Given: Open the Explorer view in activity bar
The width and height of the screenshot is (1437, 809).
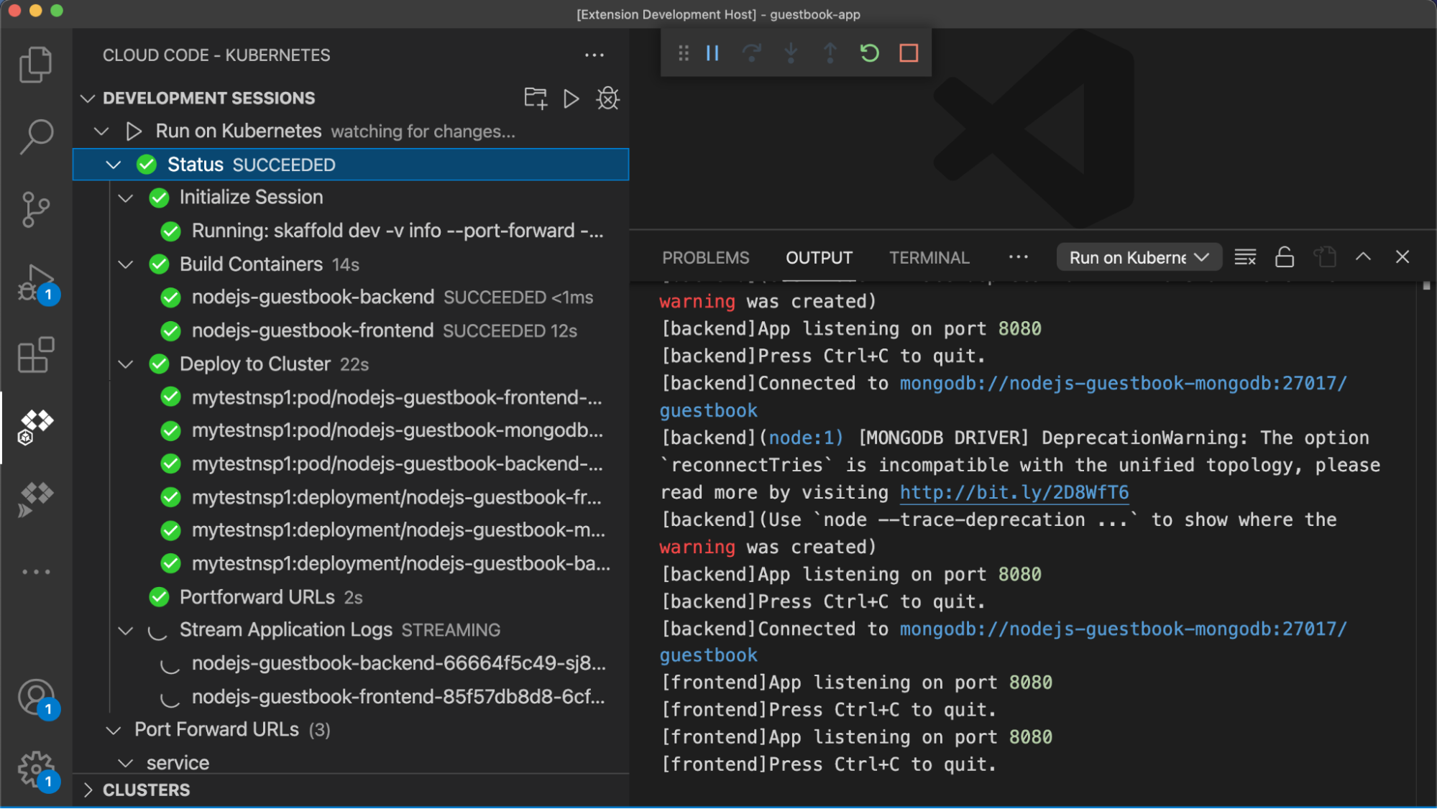Looking at the screenshot, I should pos(35,64).
